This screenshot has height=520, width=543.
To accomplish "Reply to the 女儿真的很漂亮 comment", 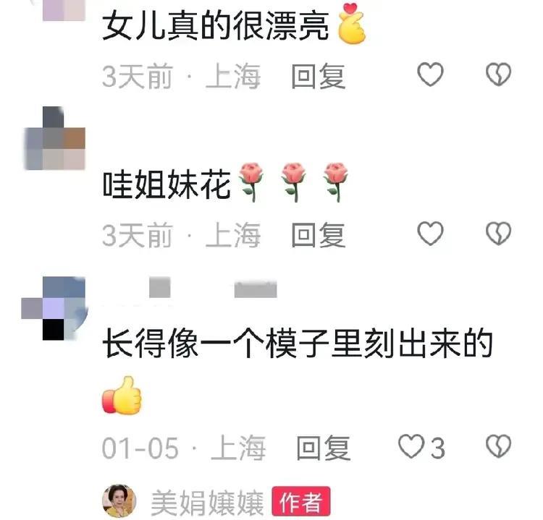I will pyautogui.click(x=319, y=76).
